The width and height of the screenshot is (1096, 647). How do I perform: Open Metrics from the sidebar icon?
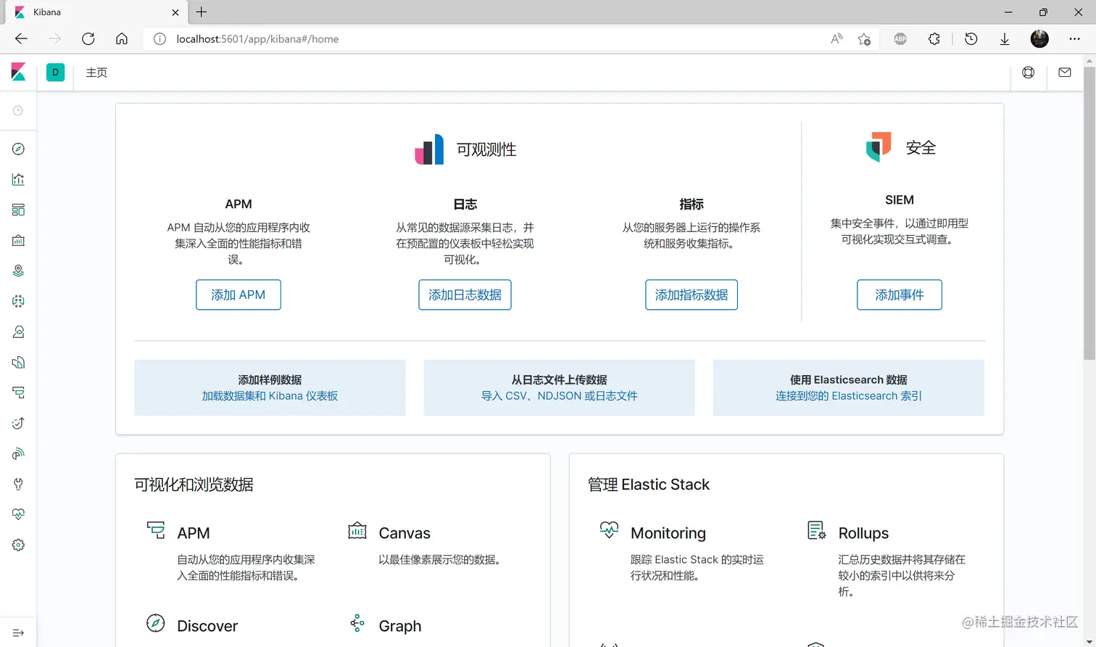click(19, 331)
